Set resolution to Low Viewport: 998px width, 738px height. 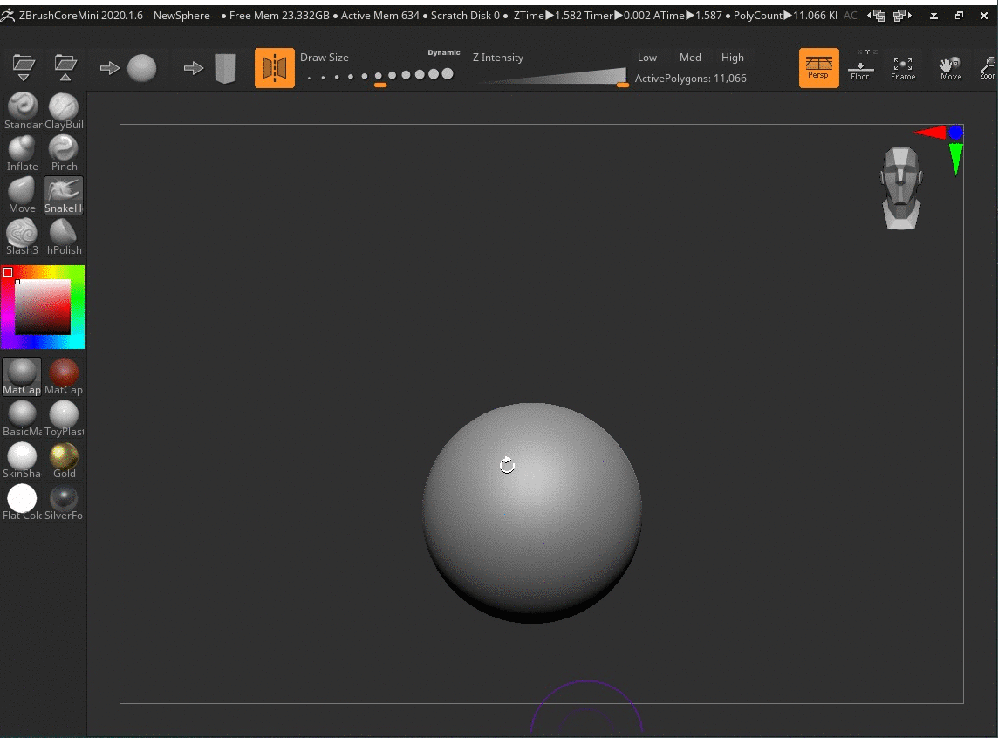pyautogui.click(x=647, y=58)
